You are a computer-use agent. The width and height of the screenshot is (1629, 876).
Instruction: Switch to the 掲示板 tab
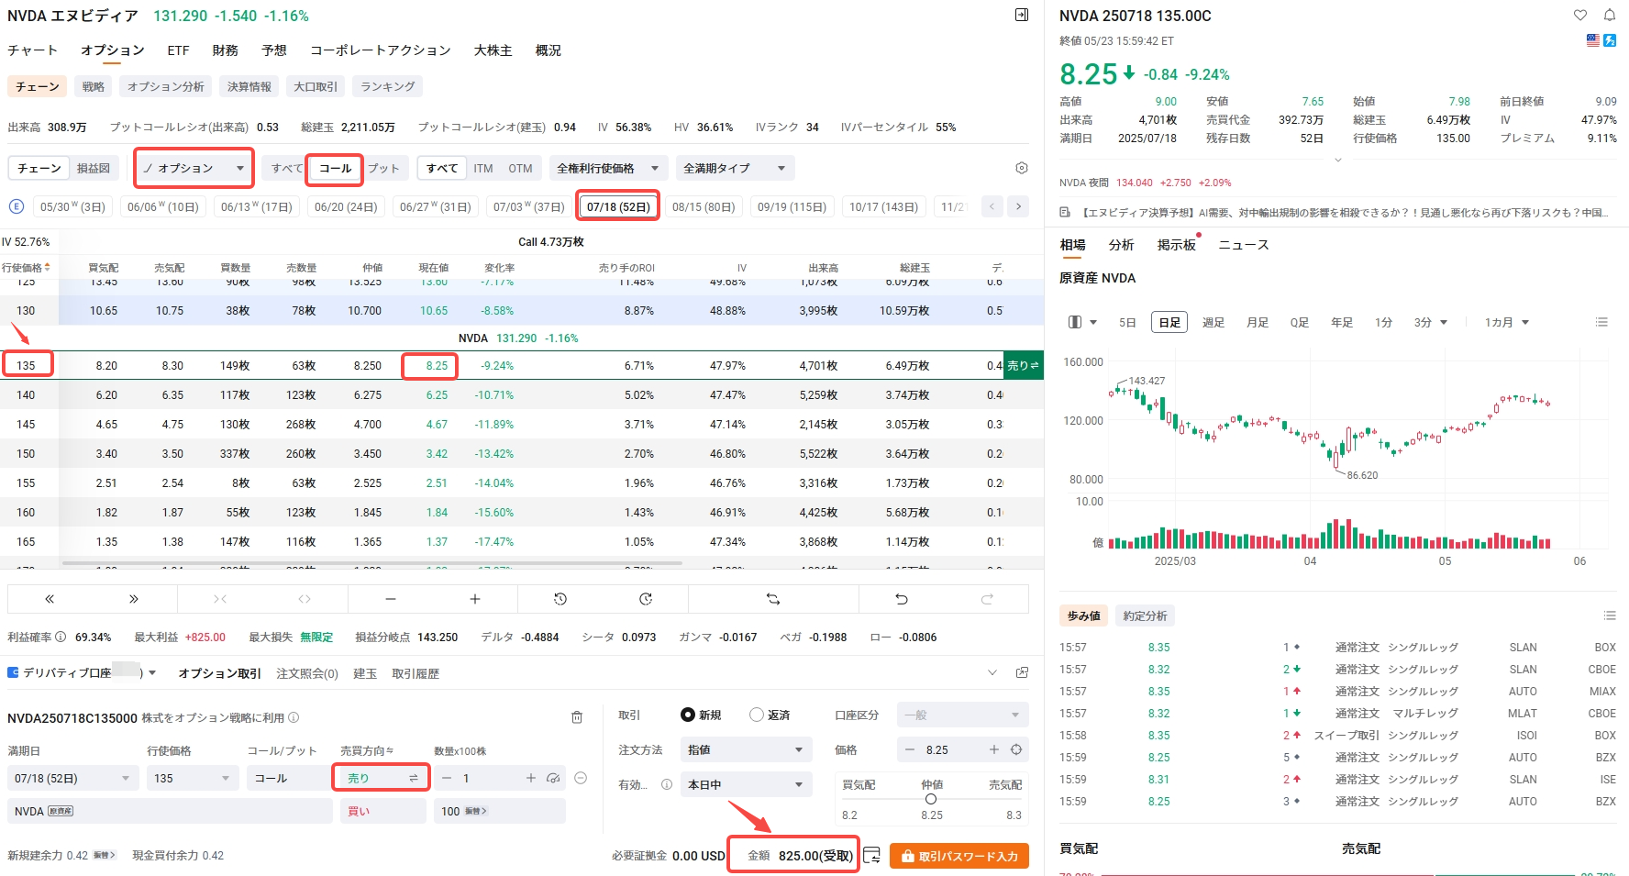click(1176, 245)
